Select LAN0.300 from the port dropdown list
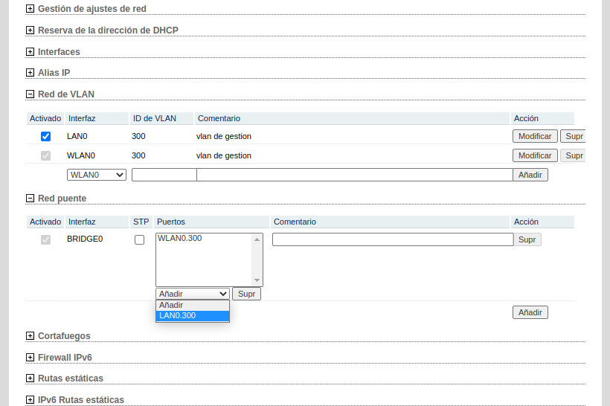 coord(193,316)
